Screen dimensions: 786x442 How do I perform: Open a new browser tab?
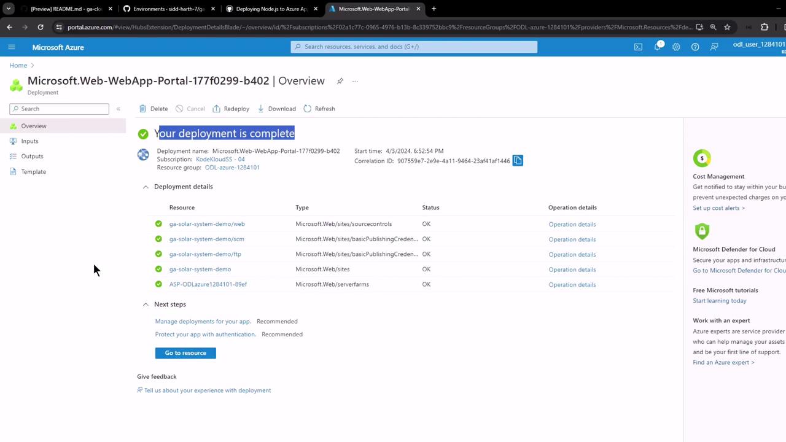[434, 9]
